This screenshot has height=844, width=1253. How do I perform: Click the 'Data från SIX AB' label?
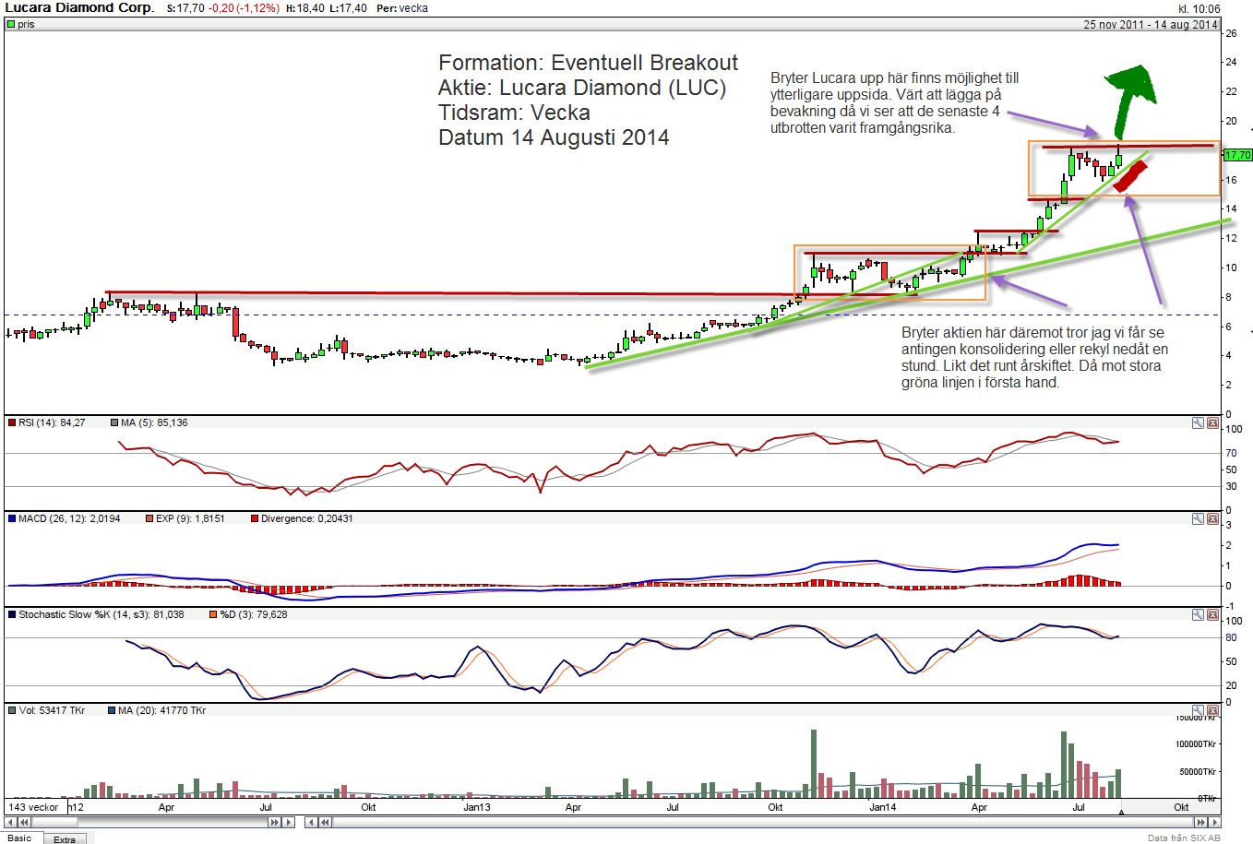[1184, 838]
